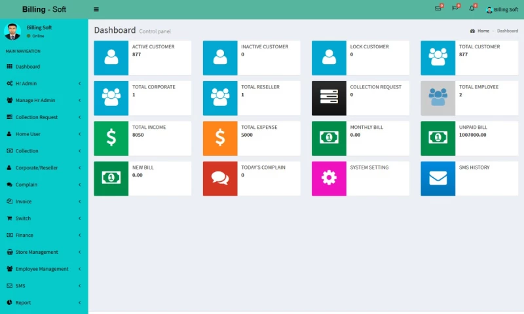Open Home User sidebar item
The width and height of the screenshot is (524, 314).
(x=44, y=134)
